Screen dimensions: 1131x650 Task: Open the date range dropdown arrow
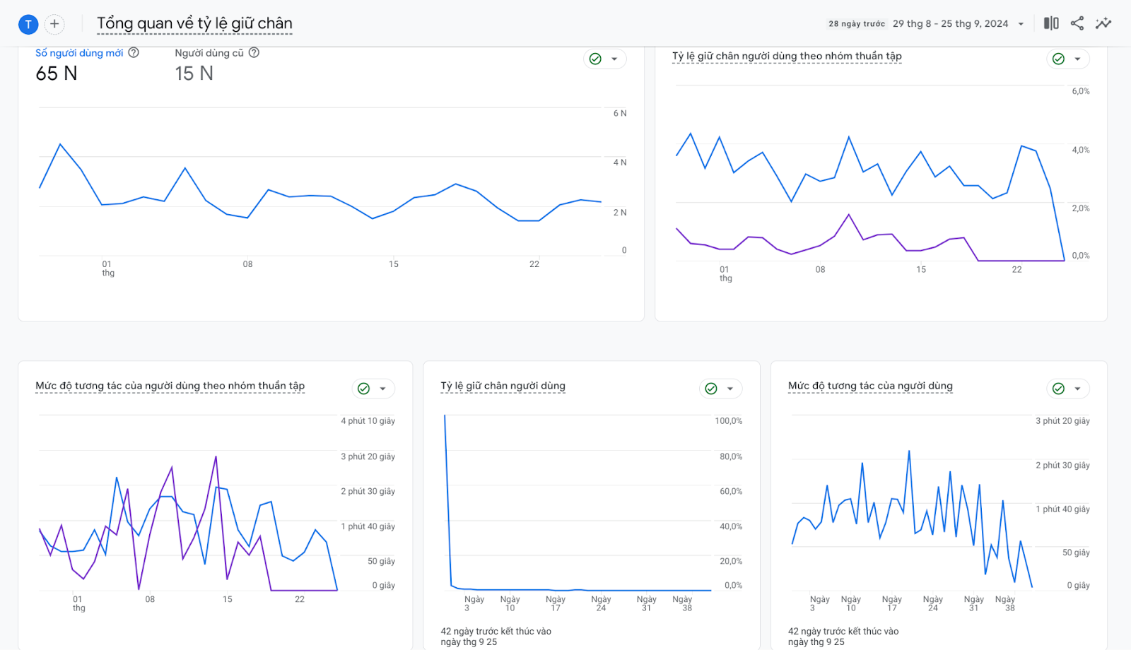[x=1021, y=24]
